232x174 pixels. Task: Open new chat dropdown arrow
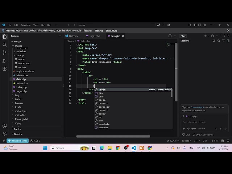208,36
